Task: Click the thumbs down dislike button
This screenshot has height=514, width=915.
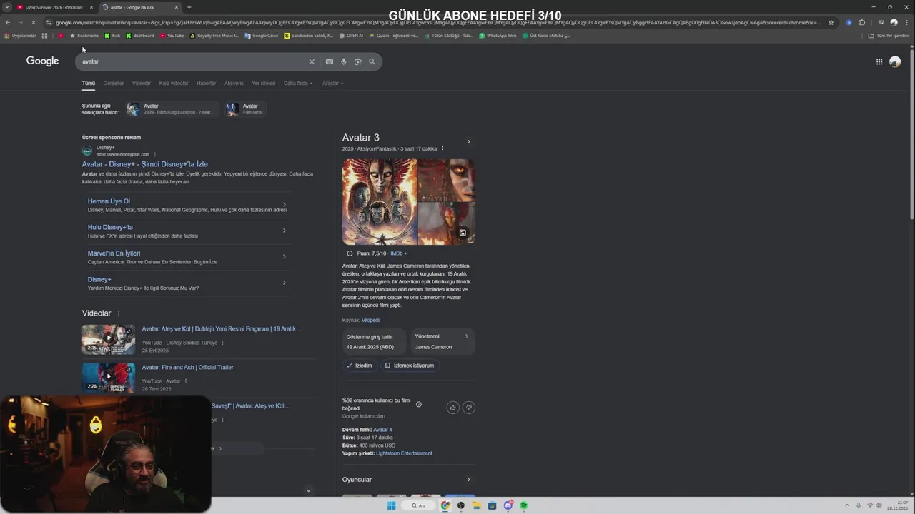Action: [x=469, y=407]
